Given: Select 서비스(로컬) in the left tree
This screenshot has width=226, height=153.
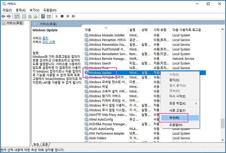Looking at the screenshot, I should (14, 23).
